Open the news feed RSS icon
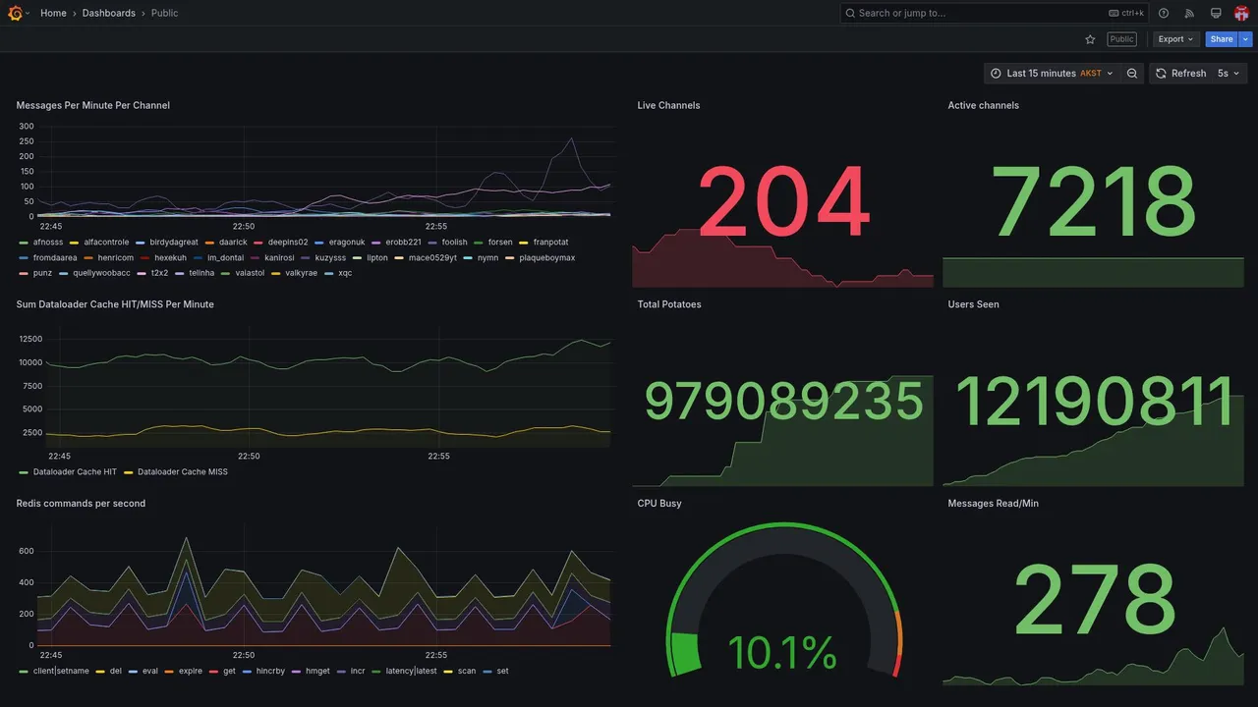 [x=1189, y=13]
